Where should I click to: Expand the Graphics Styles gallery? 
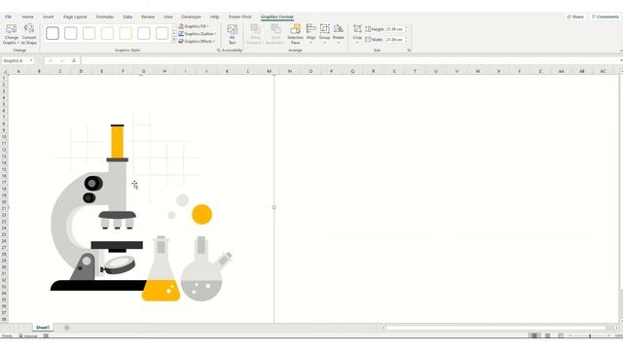point(174,40)
